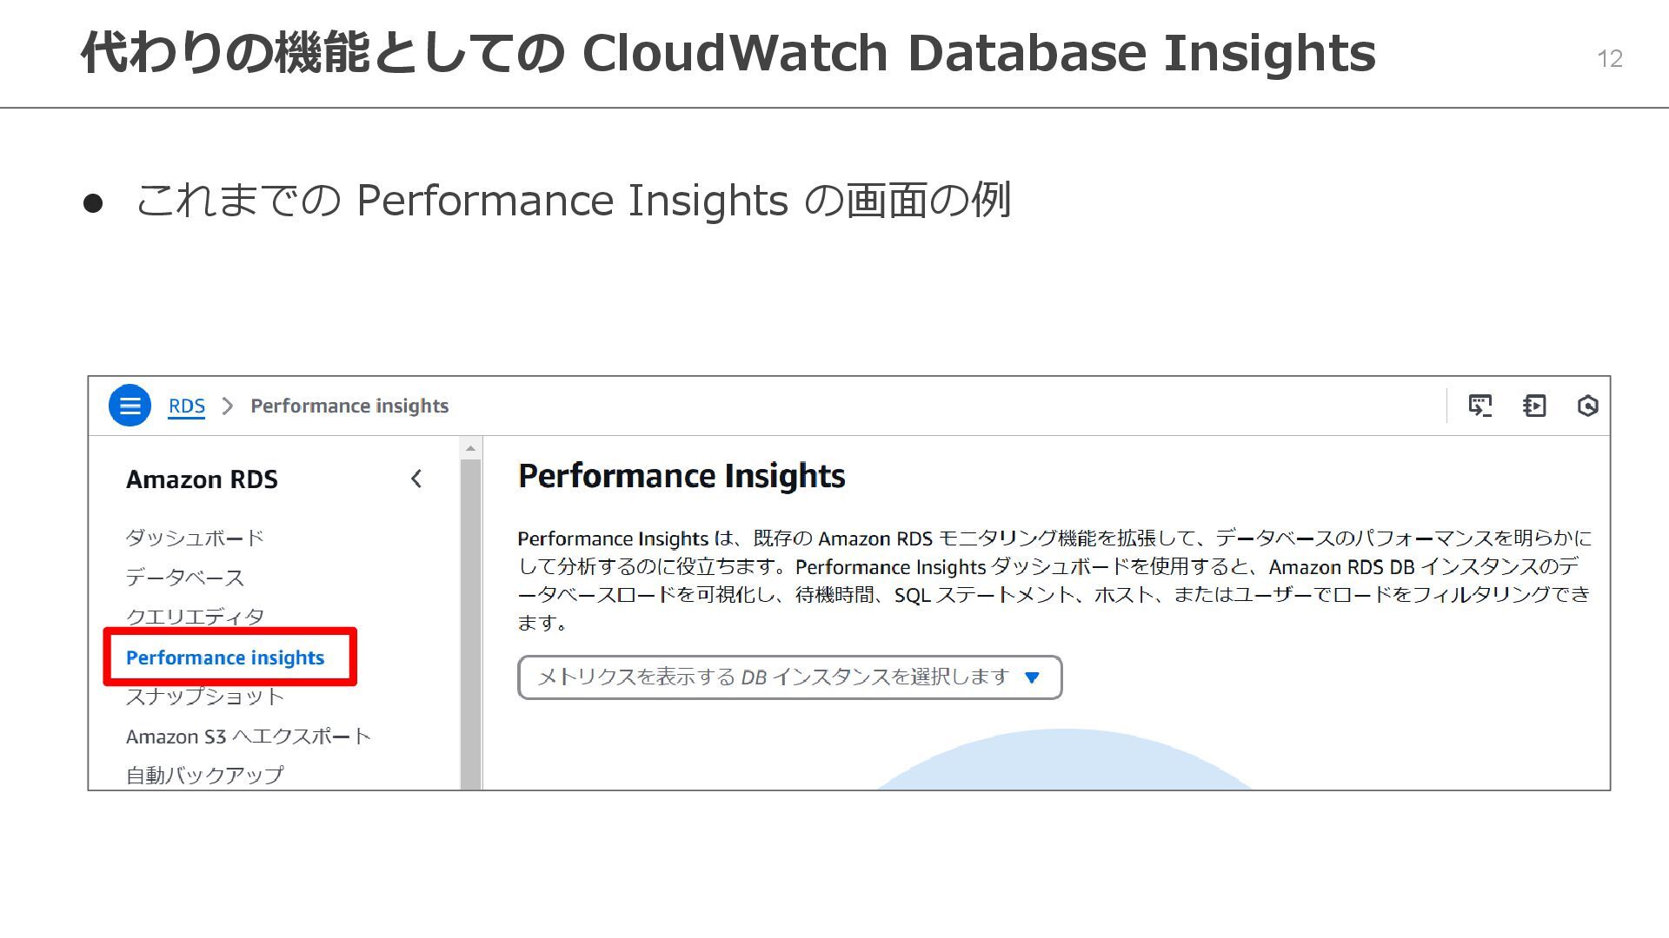
Task: Select データベース in the sidebar
Action: [x=185, y=578]
